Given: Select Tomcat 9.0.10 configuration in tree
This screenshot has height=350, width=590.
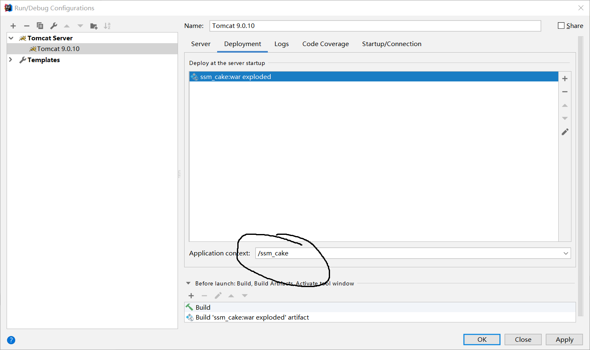Looking at the screenshot, I should point(92,49).
